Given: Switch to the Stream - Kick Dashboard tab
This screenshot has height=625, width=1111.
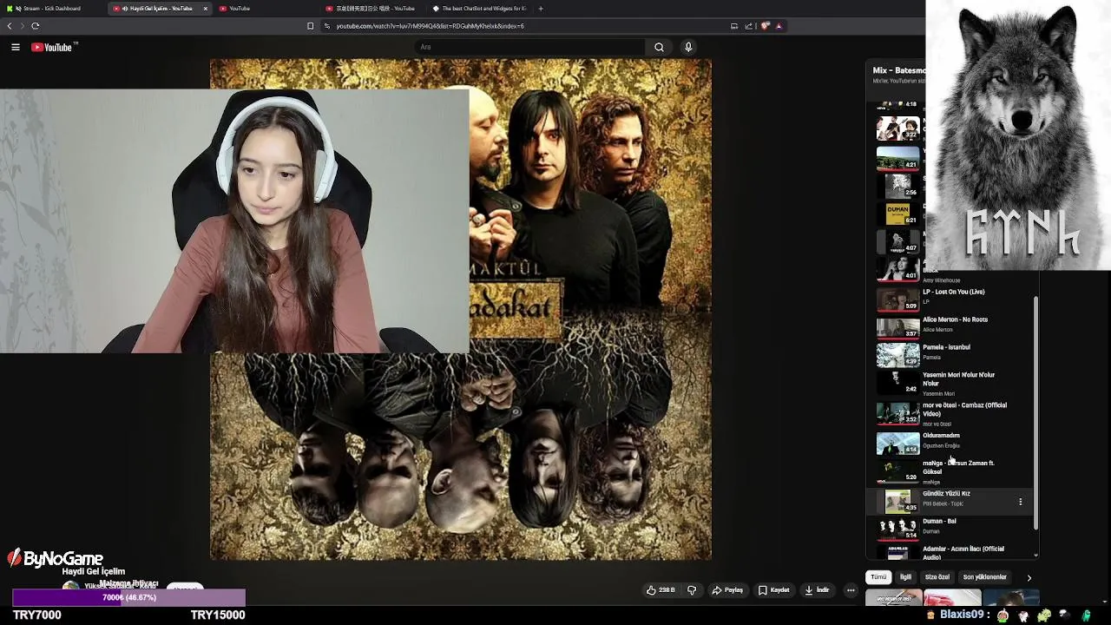Looking at the screenshot, I should click(54, 9).
